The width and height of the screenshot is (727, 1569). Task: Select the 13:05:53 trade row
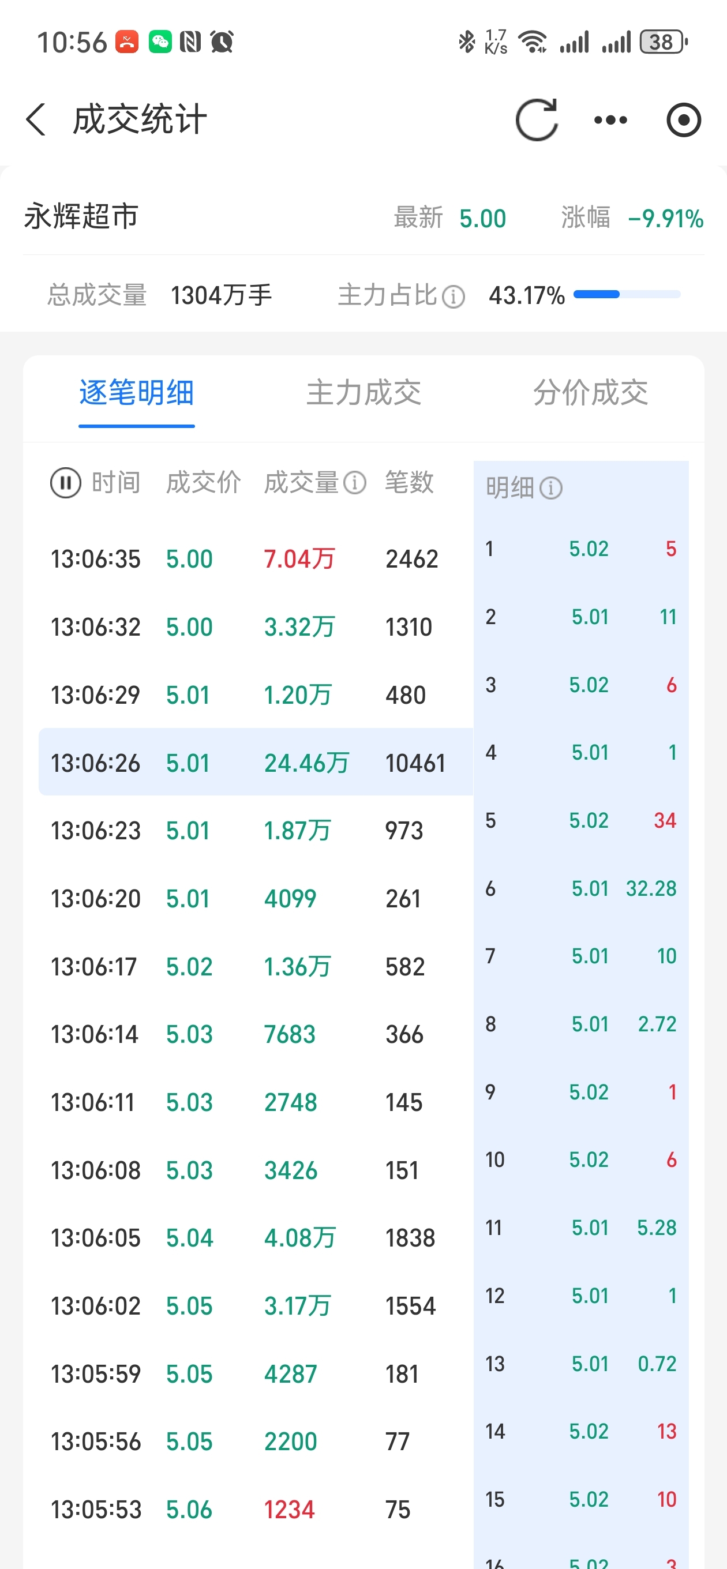tap(256, 1510)
